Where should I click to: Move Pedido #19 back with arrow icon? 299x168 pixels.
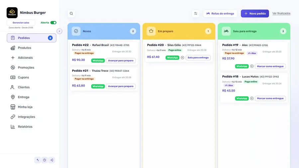pos(252,66)
